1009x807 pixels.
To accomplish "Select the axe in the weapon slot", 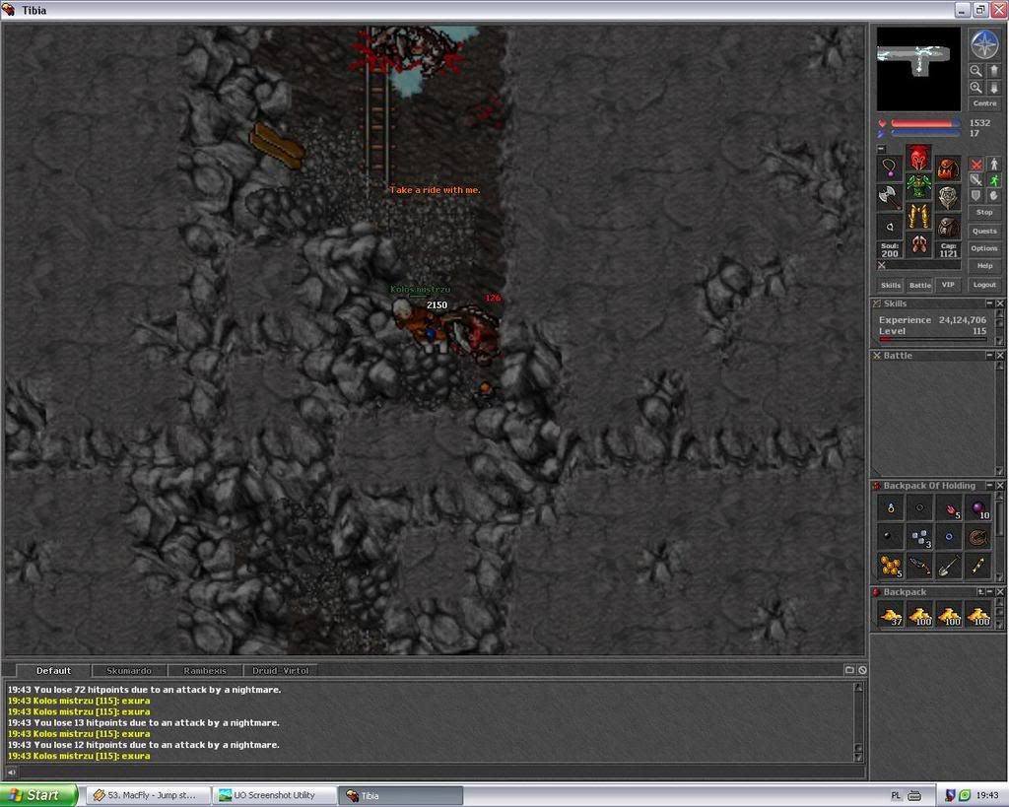I will [x=890, y=198].
